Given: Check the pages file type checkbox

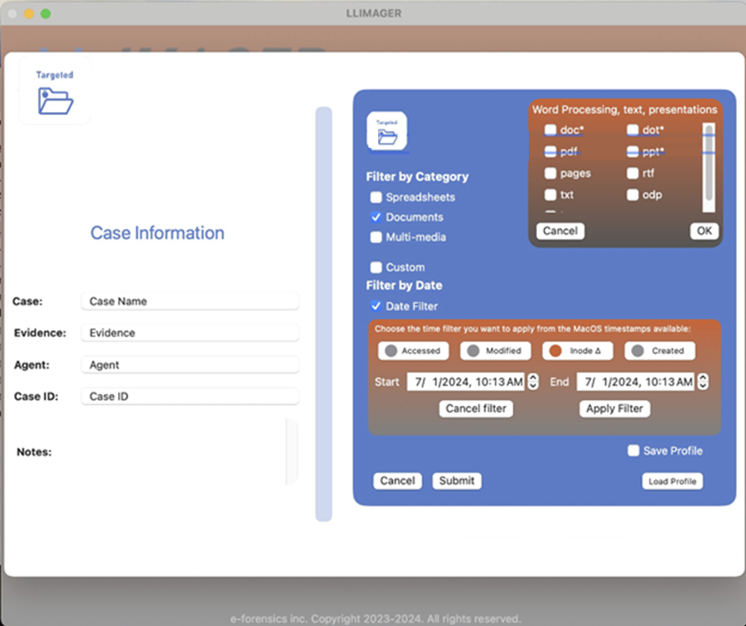Looking at the screenshot, I should click(551, 174).
